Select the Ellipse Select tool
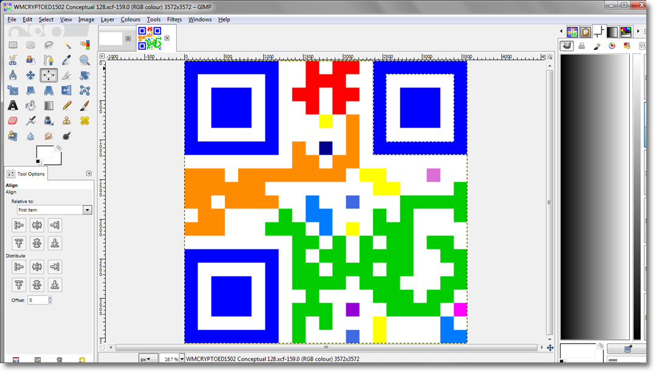The image size is (656, 373). coord(30,45)
